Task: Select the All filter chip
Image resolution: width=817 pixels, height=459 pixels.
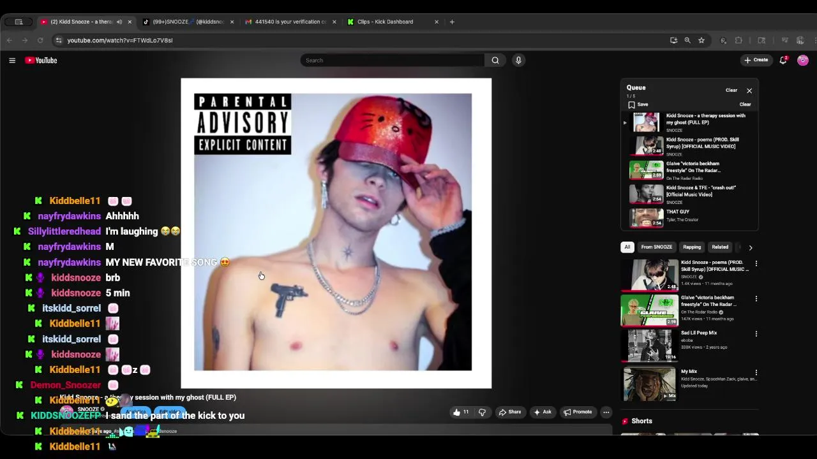Action: tap(627, 247)
